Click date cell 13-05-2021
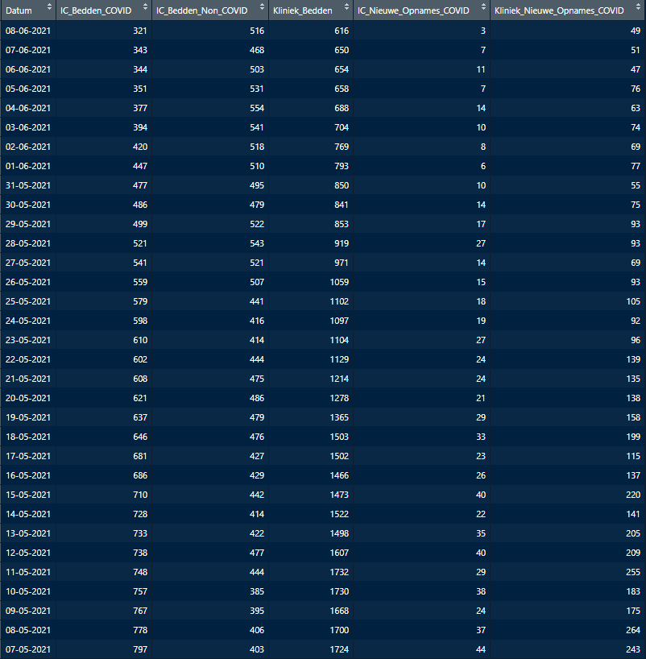Screen dimensions: 646x659 click(28, 533)
